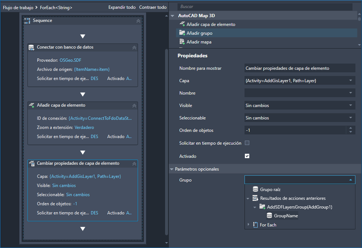The image size is (362, 248).
Task: Collapse Cambiar propiedades de capa de elemento activity
Action: (x=134, y=164)
